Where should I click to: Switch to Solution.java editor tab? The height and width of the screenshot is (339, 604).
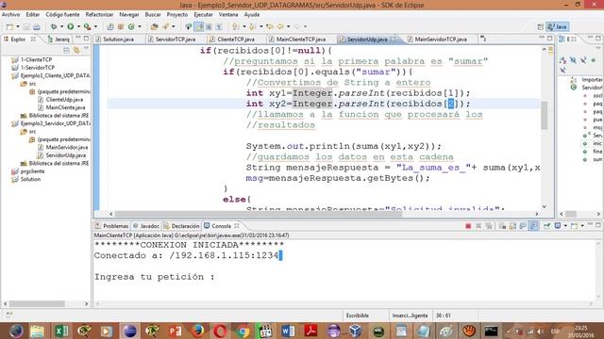pos(118,40)
